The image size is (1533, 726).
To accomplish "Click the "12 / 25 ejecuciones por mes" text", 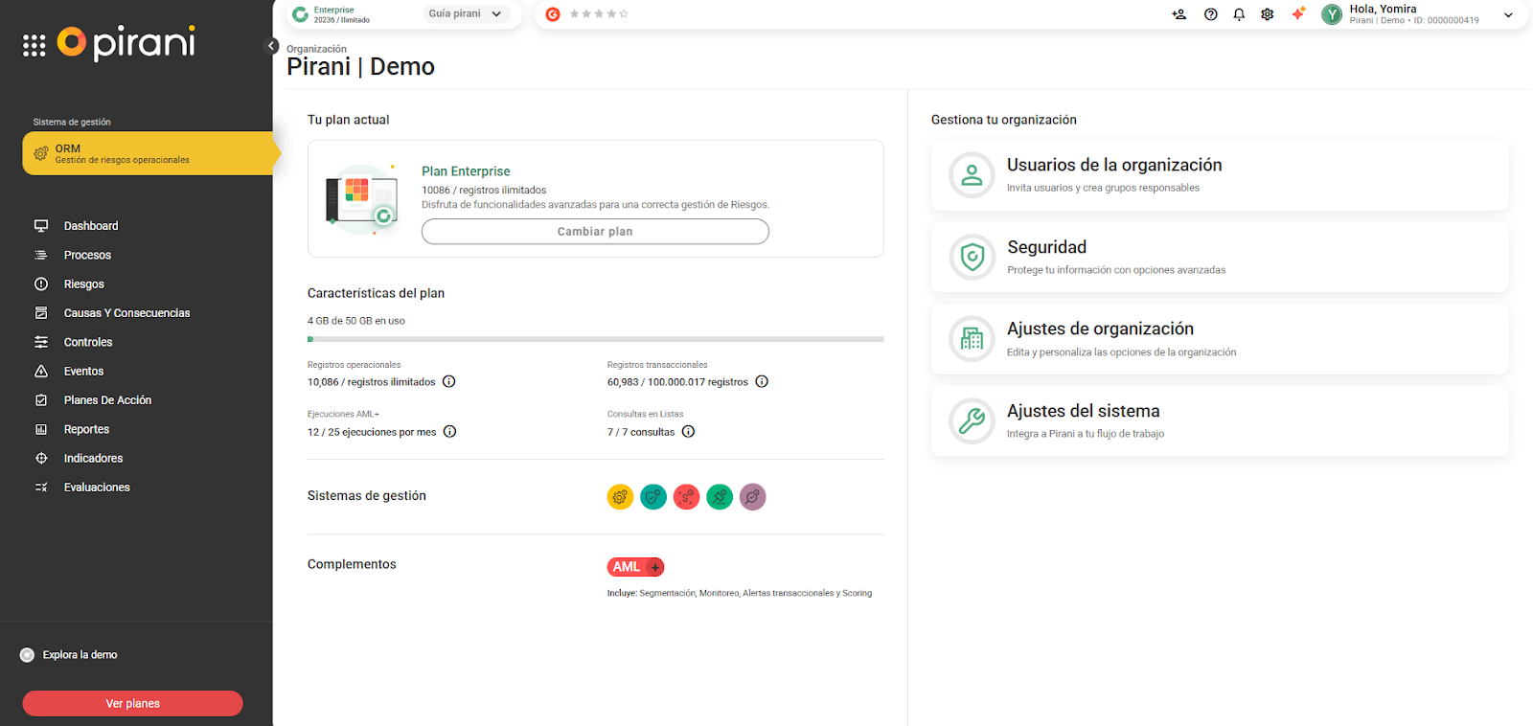I will 372,432.
